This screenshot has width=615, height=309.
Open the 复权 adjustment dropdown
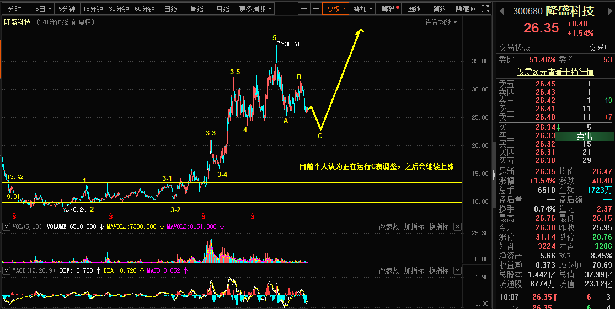click(x=336, y=9)
